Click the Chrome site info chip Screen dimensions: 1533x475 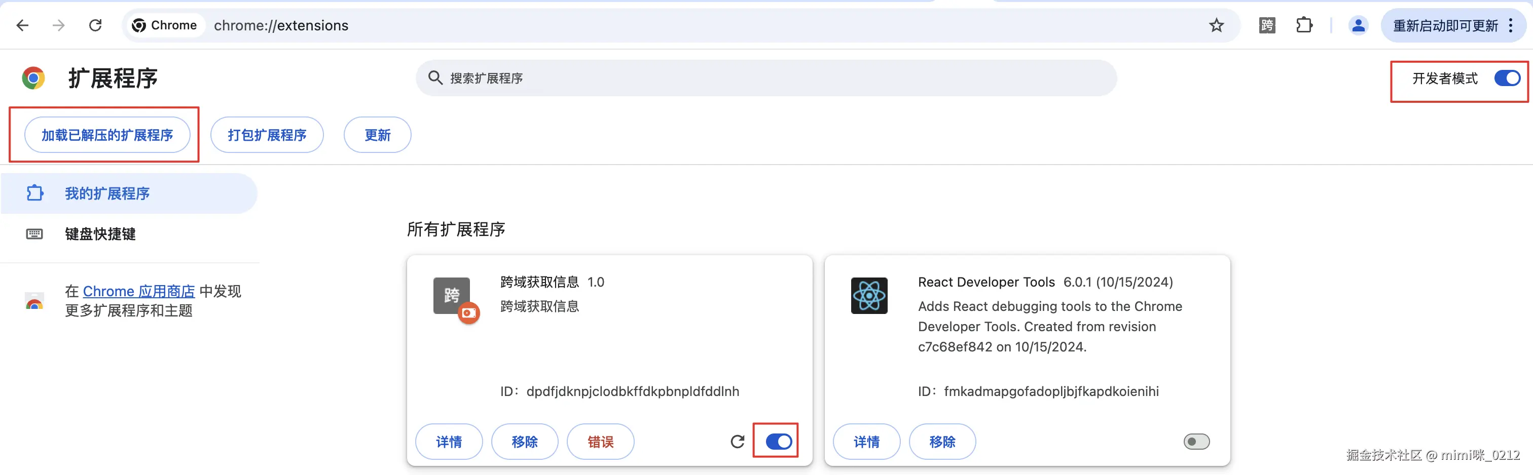164,25
